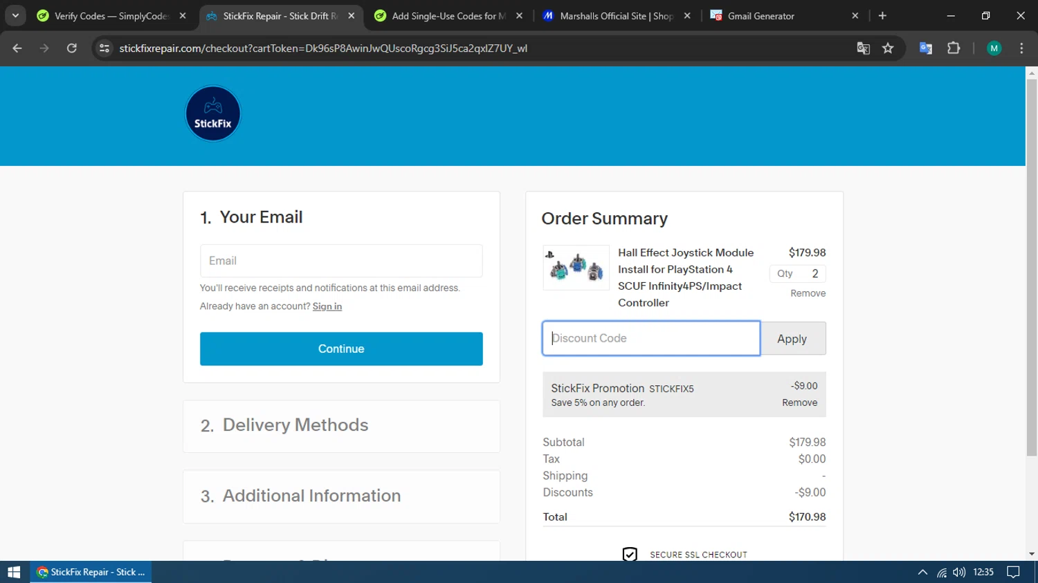1038x583 pixels.
Task: Click the page vertical scrollbar thumb
Action: tap(1032, 268)
